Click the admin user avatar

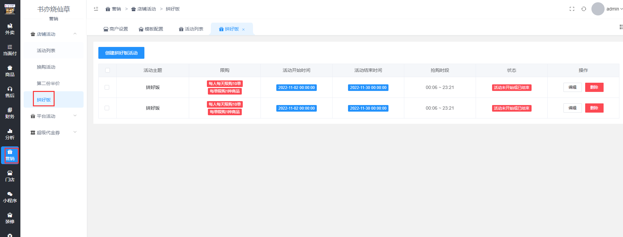pyautogui.click(x=598, y=9)
